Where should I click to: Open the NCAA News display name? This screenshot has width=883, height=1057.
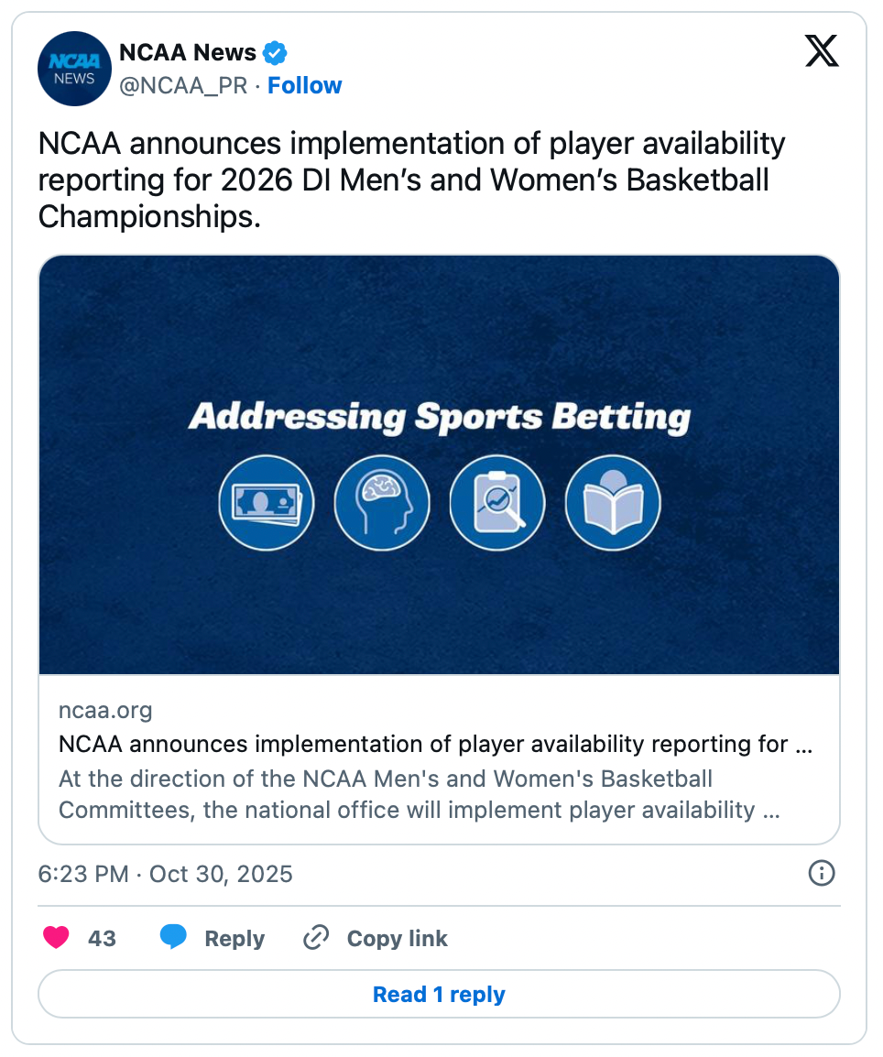pos(188,53)
